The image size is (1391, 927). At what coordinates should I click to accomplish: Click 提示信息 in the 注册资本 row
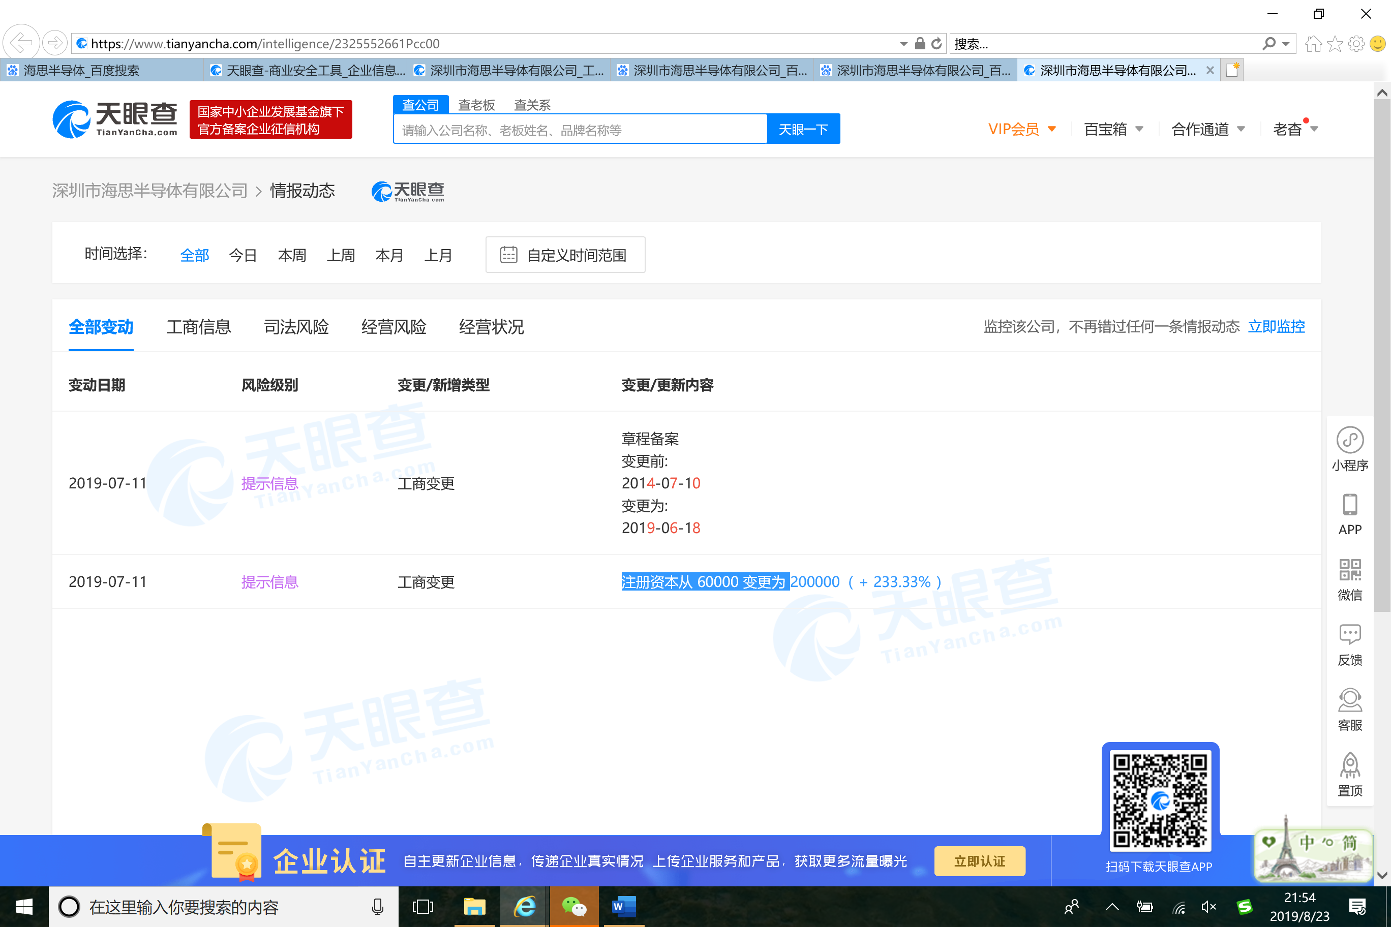coord(269,582)
